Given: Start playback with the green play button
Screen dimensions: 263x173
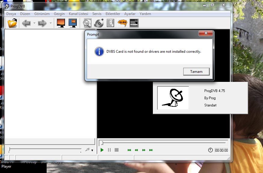Looking at the screenshot, I should pos(102,150).
